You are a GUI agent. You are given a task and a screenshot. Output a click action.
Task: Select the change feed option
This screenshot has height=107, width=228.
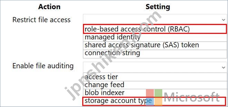point(155,85)
